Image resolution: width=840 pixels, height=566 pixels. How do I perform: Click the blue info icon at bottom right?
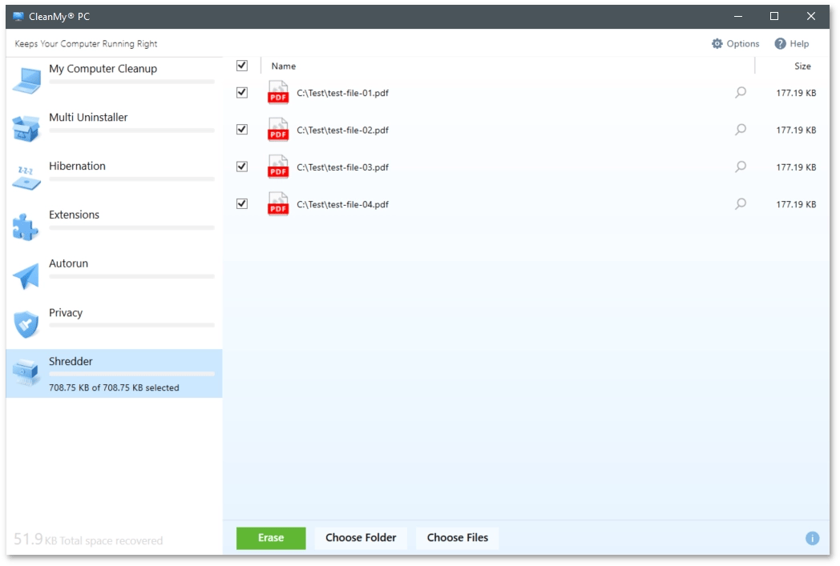812,538
